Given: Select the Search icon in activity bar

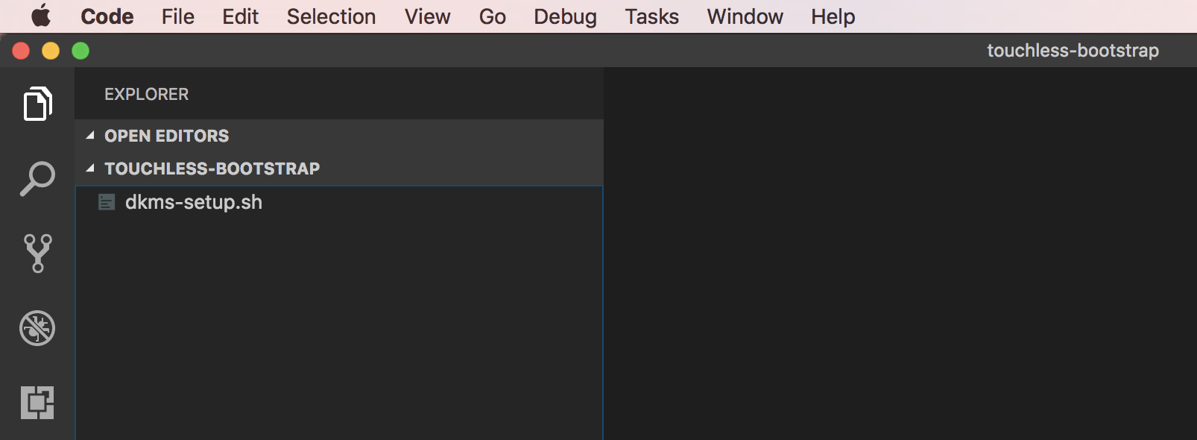Looking at the screenshot, I should click(x=36, y=177).
